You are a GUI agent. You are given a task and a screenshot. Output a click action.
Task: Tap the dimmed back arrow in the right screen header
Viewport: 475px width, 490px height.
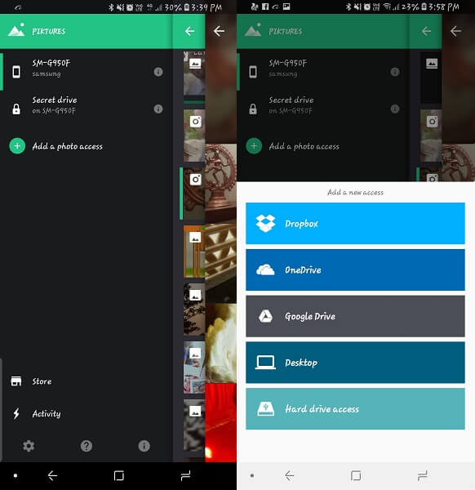click(x=426, y=31)
